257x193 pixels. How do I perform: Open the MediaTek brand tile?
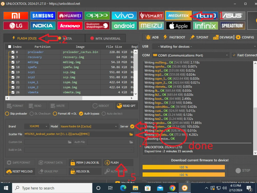point(178,16)
